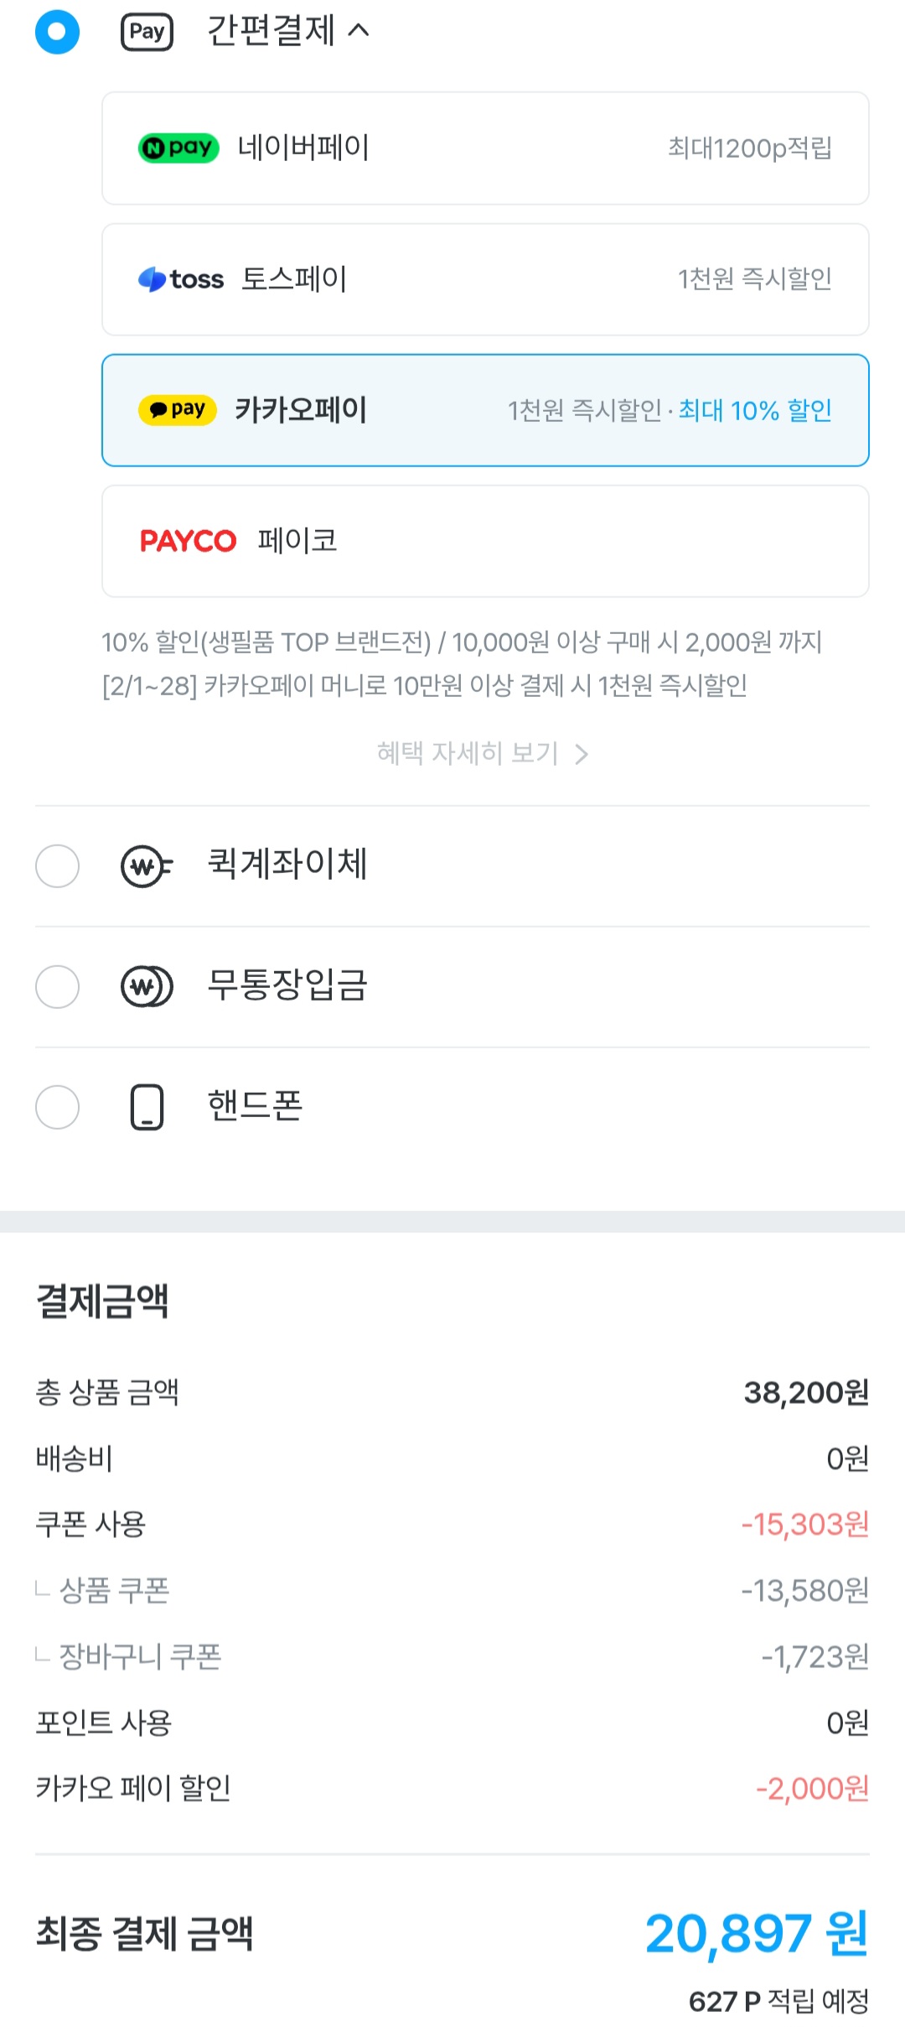Click the selected 간편결제 radio button
905x2027 pixels.
click(57, 32)
